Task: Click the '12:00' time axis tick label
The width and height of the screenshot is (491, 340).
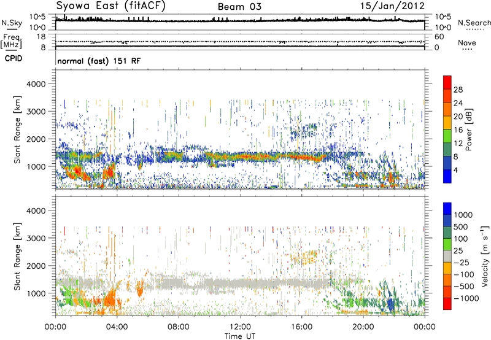Action: (x=240, y=327)
